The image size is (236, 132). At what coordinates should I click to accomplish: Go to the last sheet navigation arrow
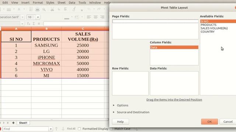point(8,123)
